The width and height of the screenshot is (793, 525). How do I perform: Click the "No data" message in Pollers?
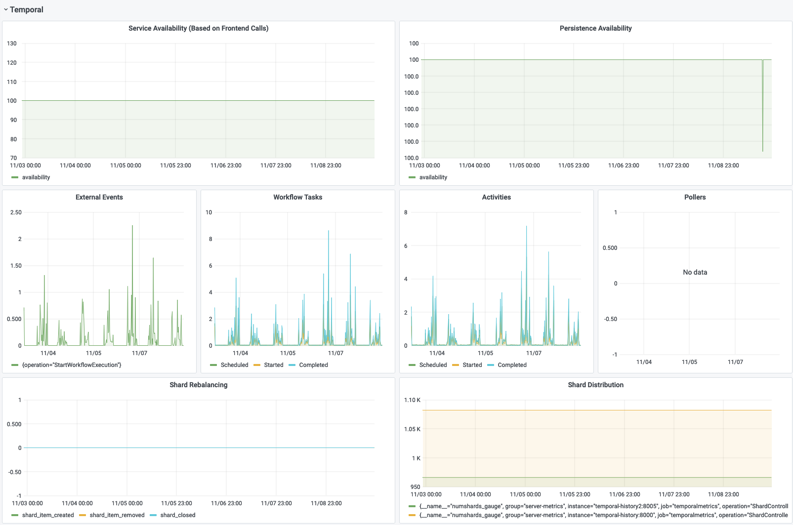point(695,272)
